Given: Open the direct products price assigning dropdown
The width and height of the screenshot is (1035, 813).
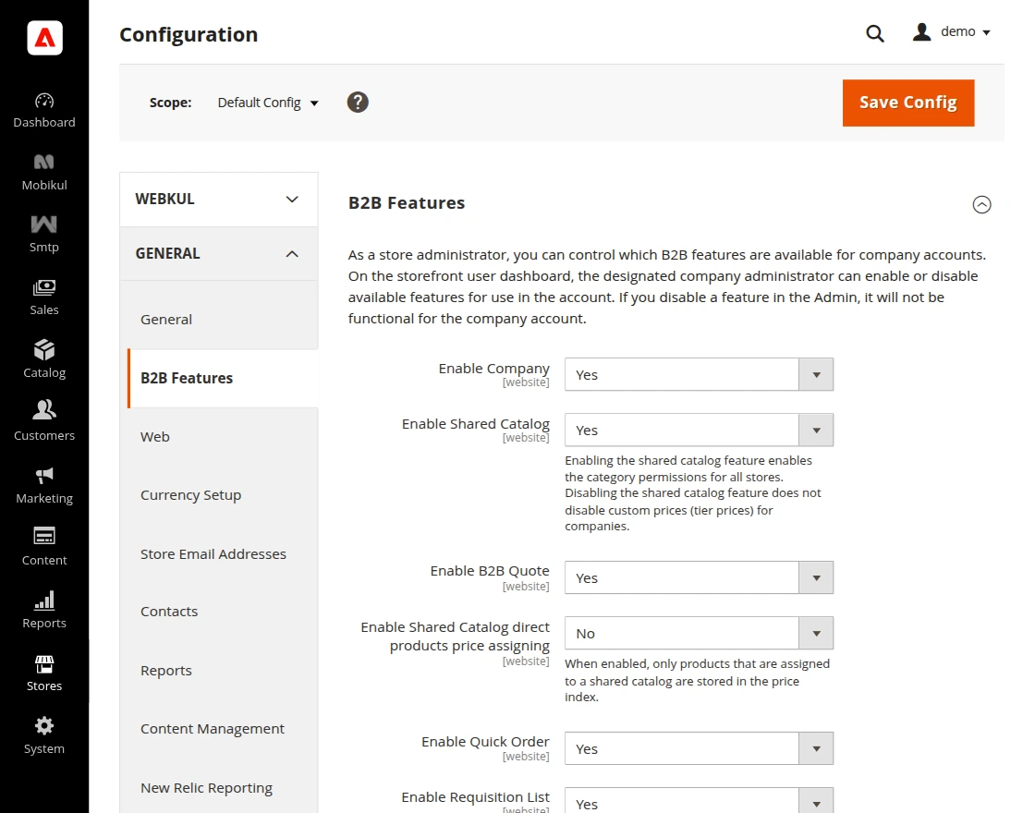Looking at the screenshot, I should click(x=699, y=633).
